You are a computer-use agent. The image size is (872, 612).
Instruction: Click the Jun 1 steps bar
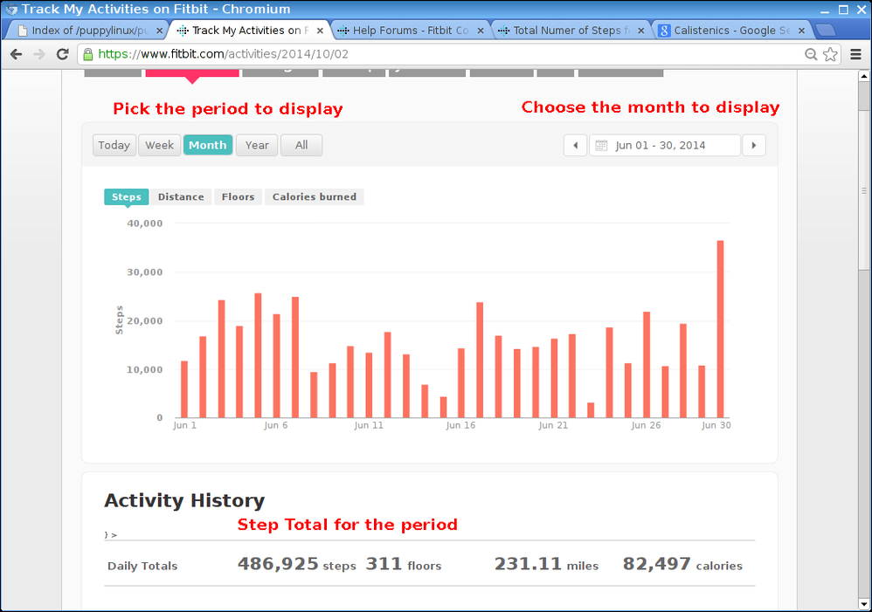[x=184, y=389]
